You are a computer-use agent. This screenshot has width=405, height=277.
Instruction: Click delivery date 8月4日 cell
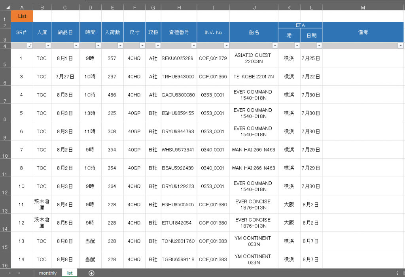click(x=65, y=204)
